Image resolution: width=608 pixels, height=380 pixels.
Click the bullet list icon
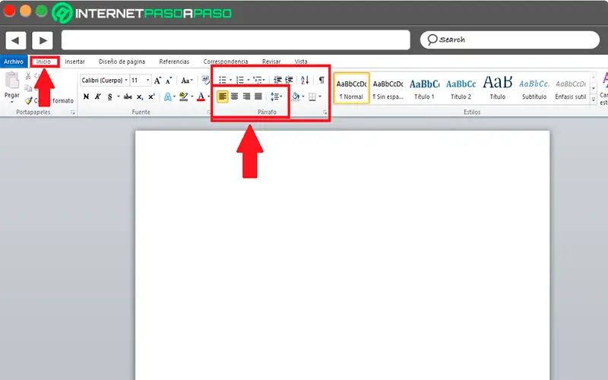(x=222, y=81)
